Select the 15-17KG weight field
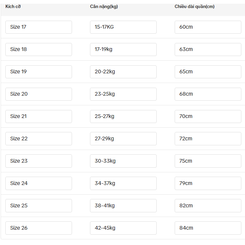 click(123, 27)
